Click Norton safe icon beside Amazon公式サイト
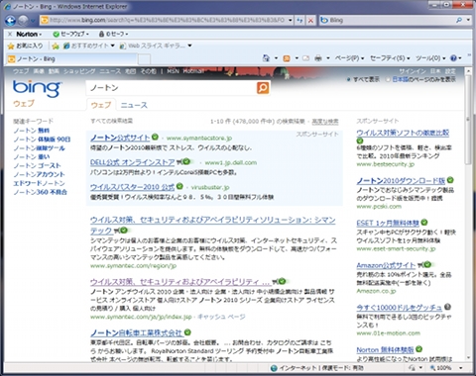This screenshot has width=476, height=376. [x=427, y=264]
